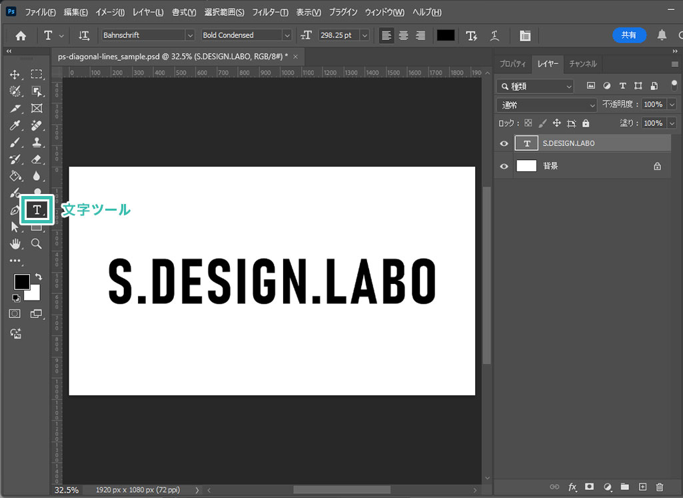Toggle the adjustment layer filter
This screenshot has height=498, width=683.
607,86
